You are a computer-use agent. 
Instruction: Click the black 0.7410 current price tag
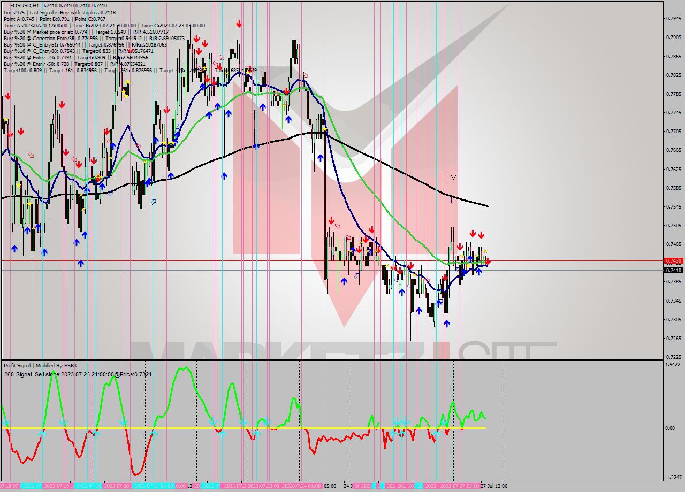click(673, 270)
